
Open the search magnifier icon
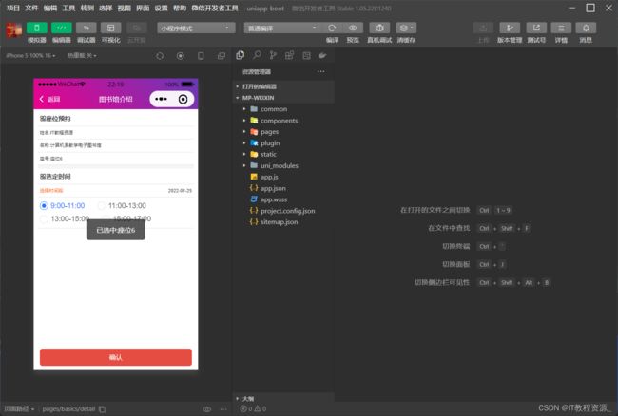click(x=257, y=55)
